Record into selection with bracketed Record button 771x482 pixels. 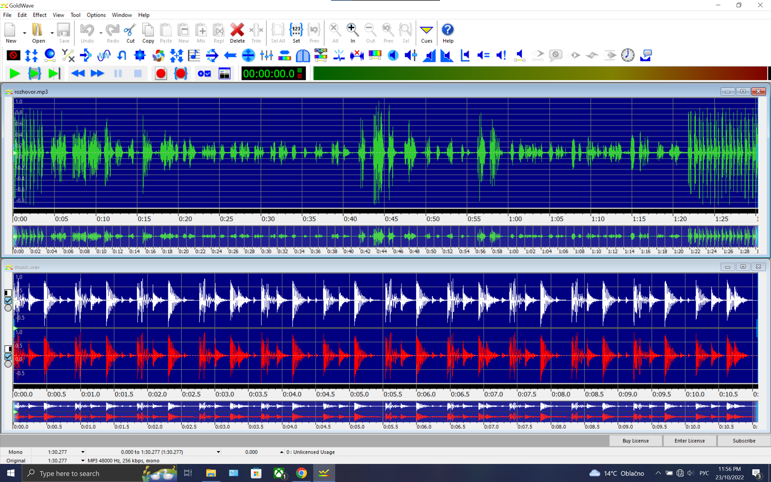[181, 74]
